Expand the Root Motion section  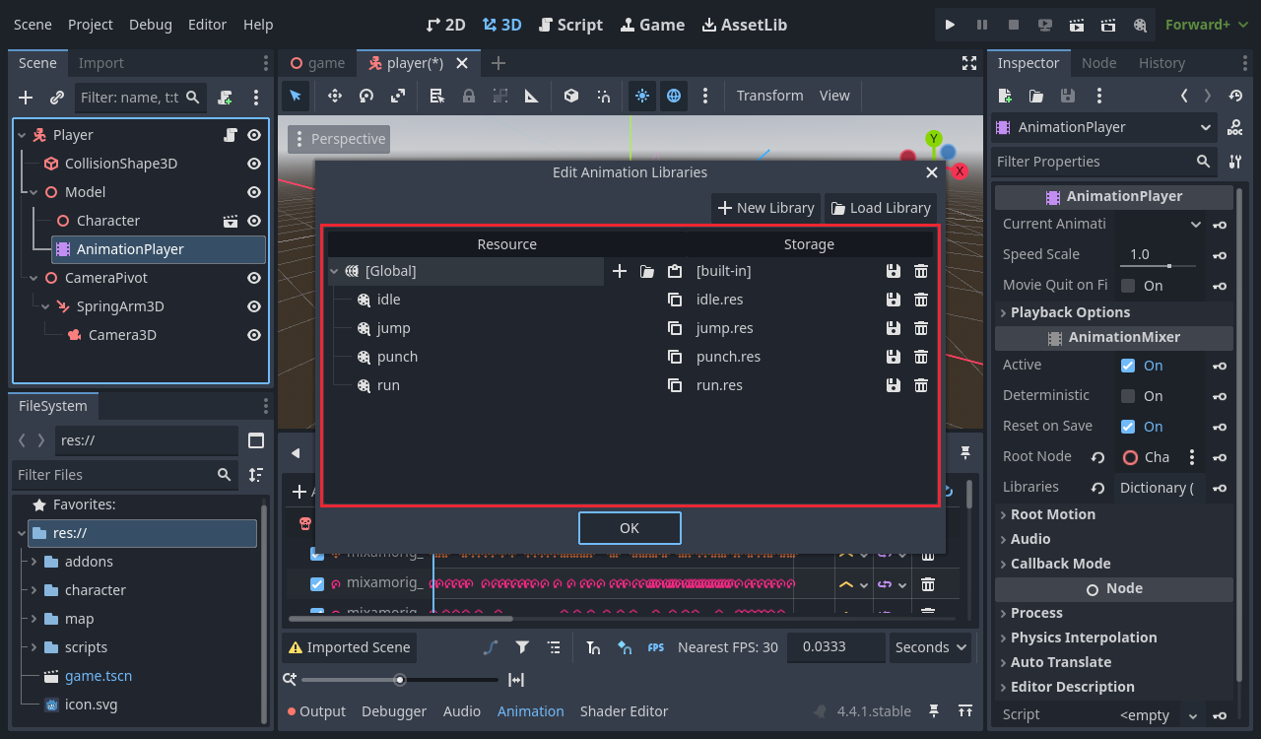click(1052, 514)
